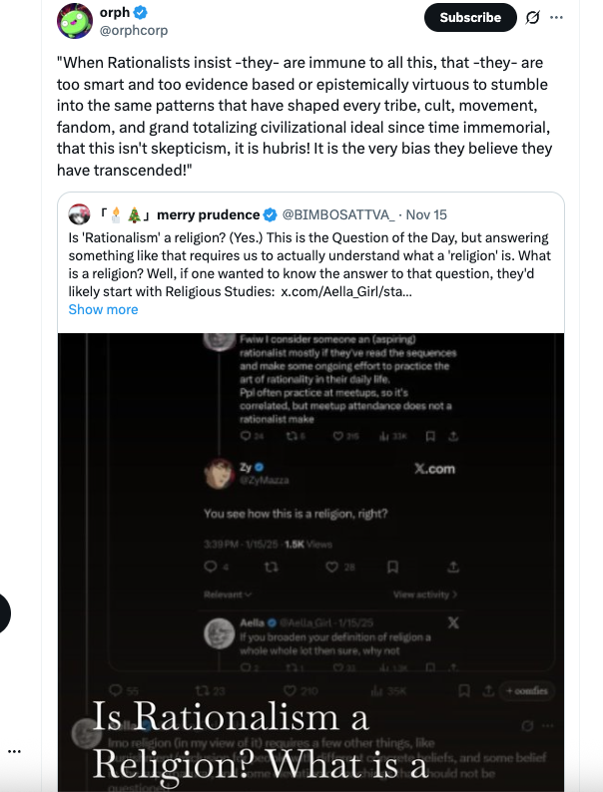Click the Subscribe button
This screenshot has height=792, width=603.
pos(470,17)
